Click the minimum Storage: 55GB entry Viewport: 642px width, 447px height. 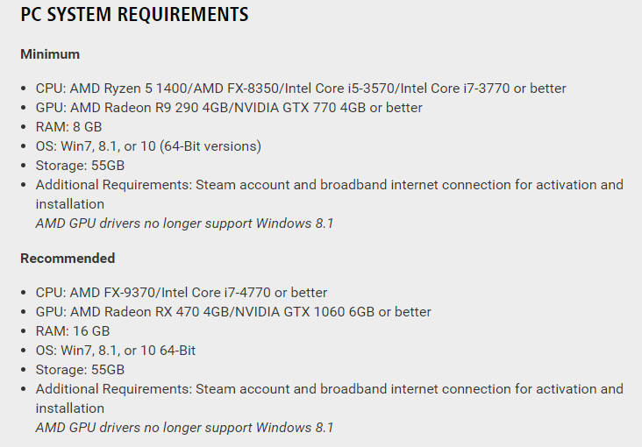click(x=80, y=166)
